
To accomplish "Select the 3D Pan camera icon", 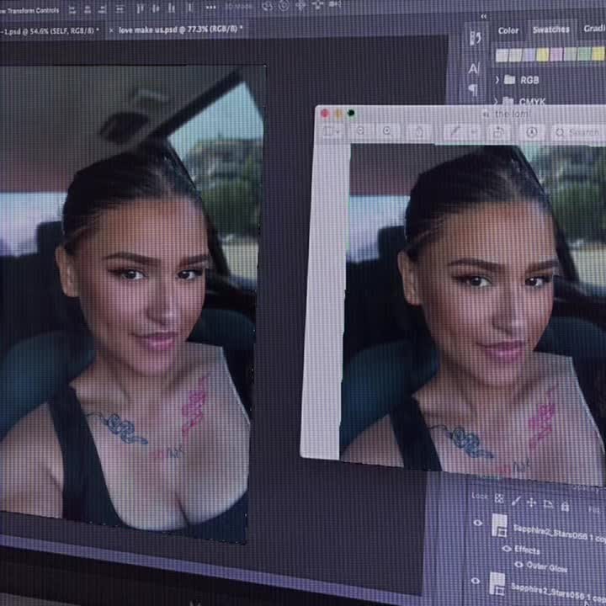I will 300,5.
